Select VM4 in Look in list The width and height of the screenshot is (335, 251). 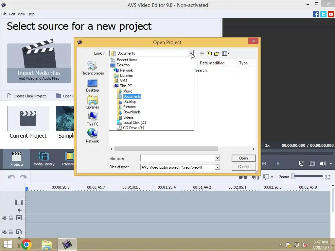pos(123,81)
